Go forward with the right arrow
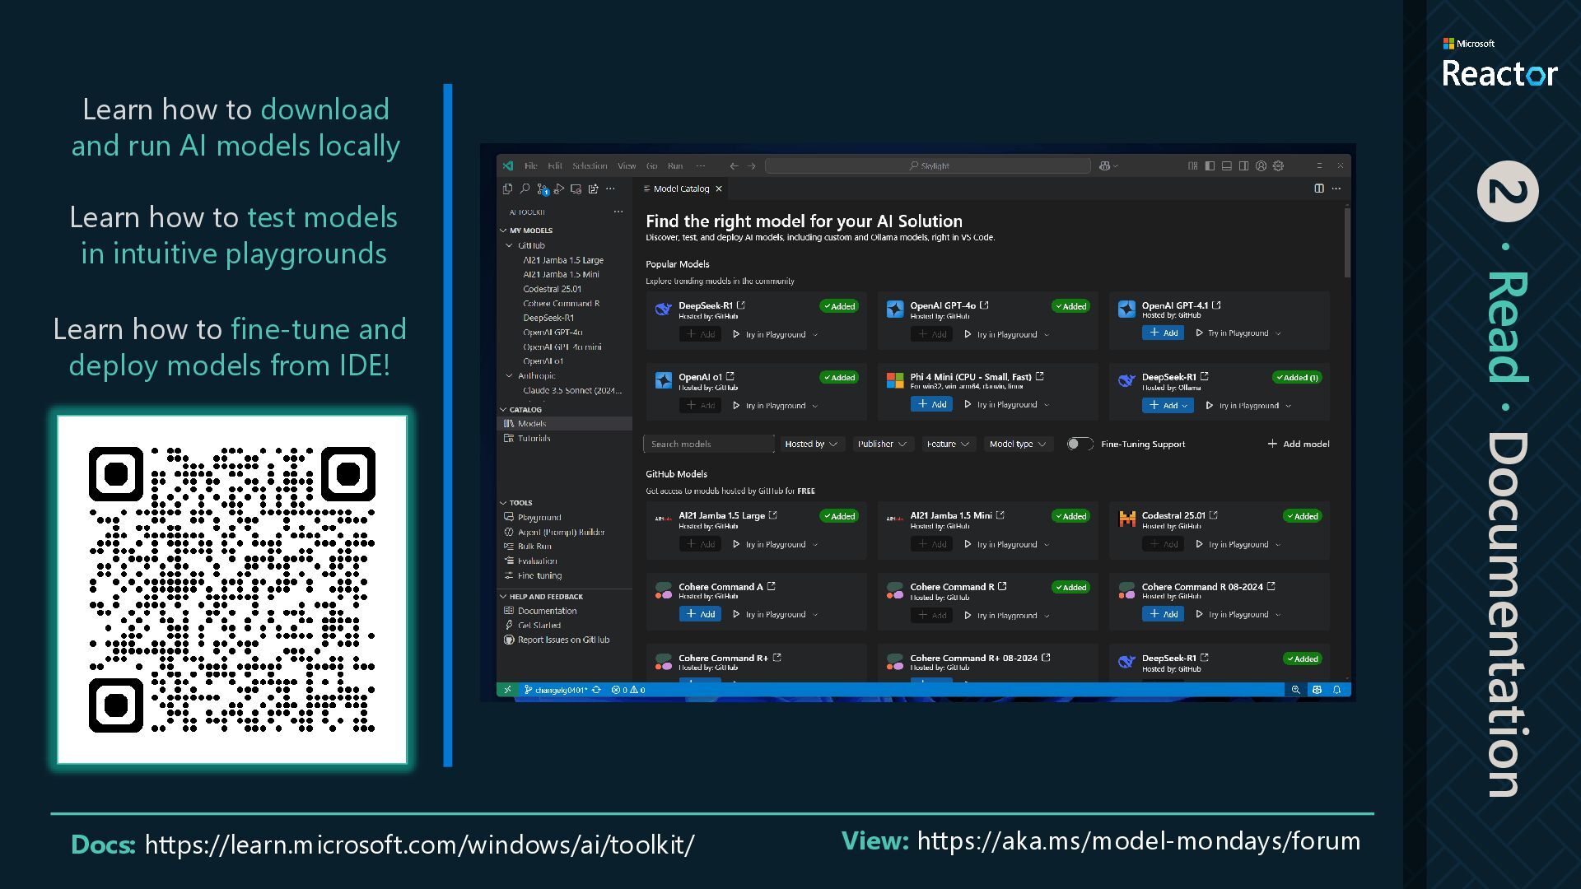This screenshot has height=889, width=1581. [x=751, y=165]
